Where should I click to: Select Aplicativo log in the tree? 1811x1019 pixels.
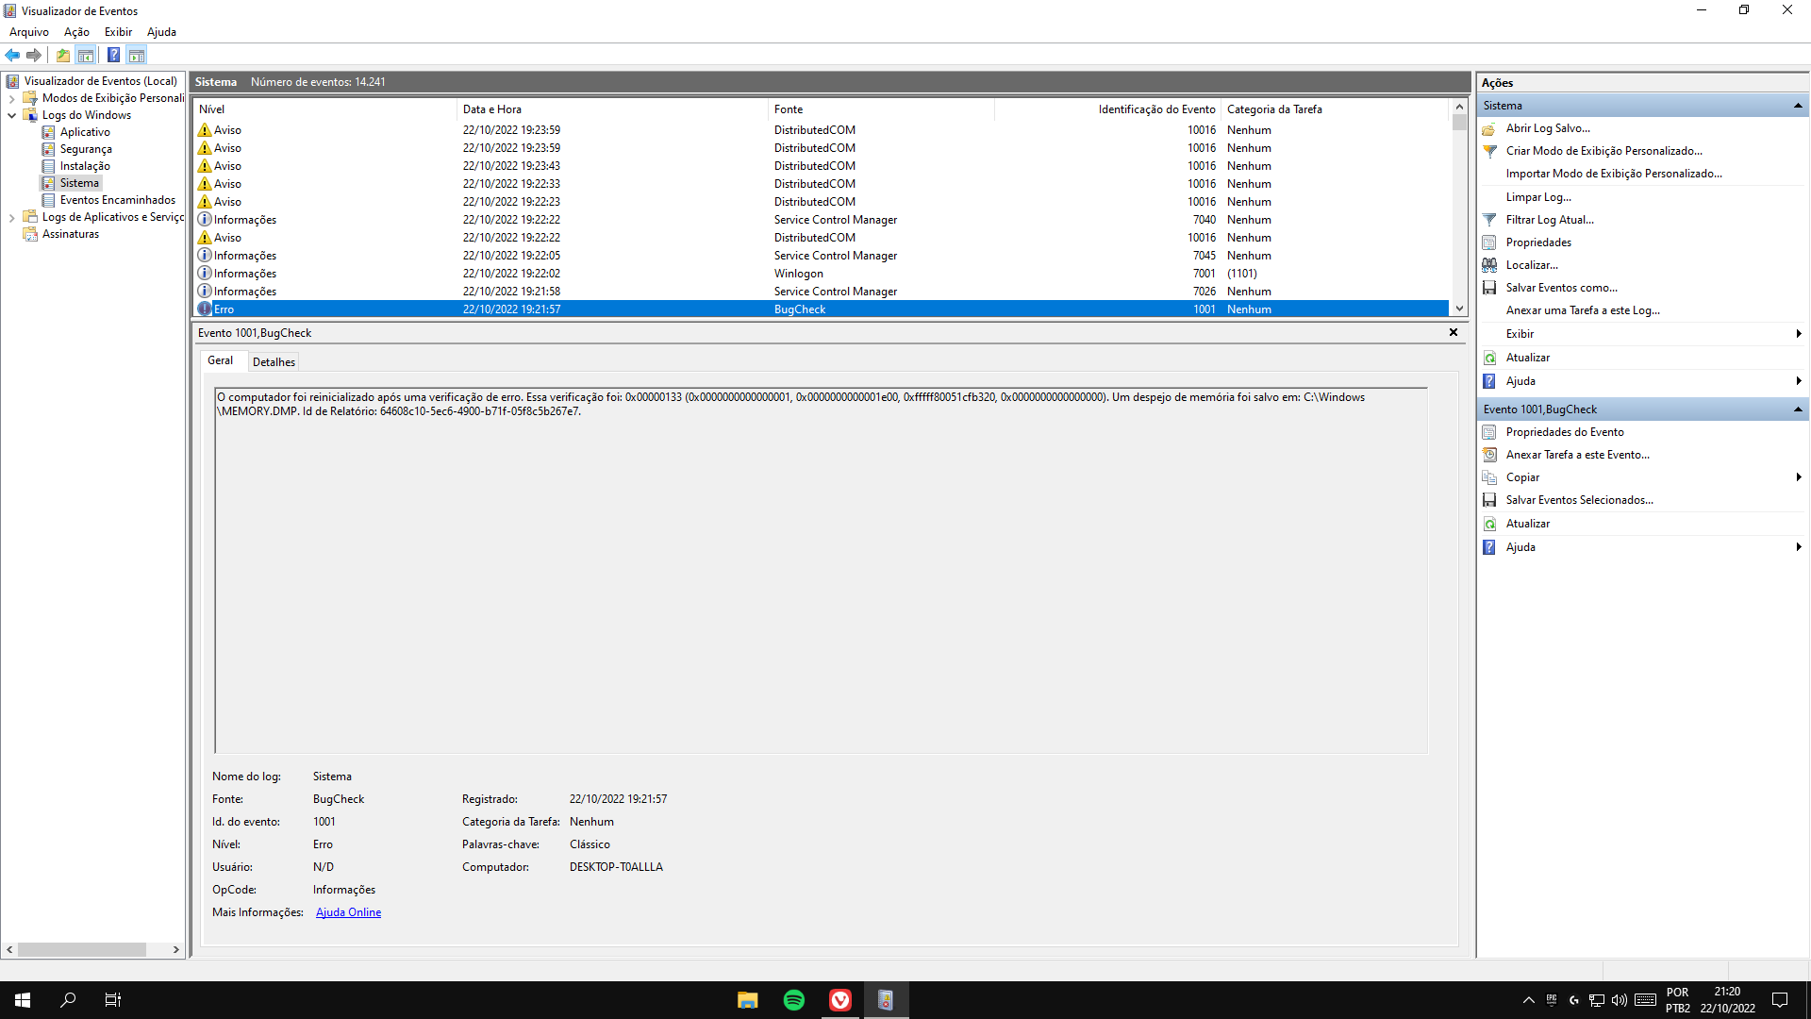(85, 132)
